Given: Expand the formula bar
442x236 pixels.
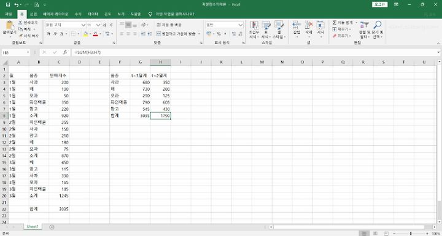Looking at the screenshot, I should click(438, 52).
